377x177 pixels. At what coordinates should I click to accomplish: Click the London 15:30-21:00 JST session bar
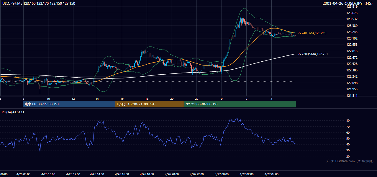(150, 104)
